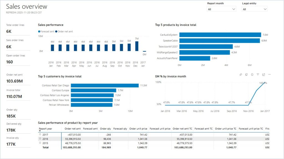
Task: Set an alert using the bell icon
Action: point(252,75)
